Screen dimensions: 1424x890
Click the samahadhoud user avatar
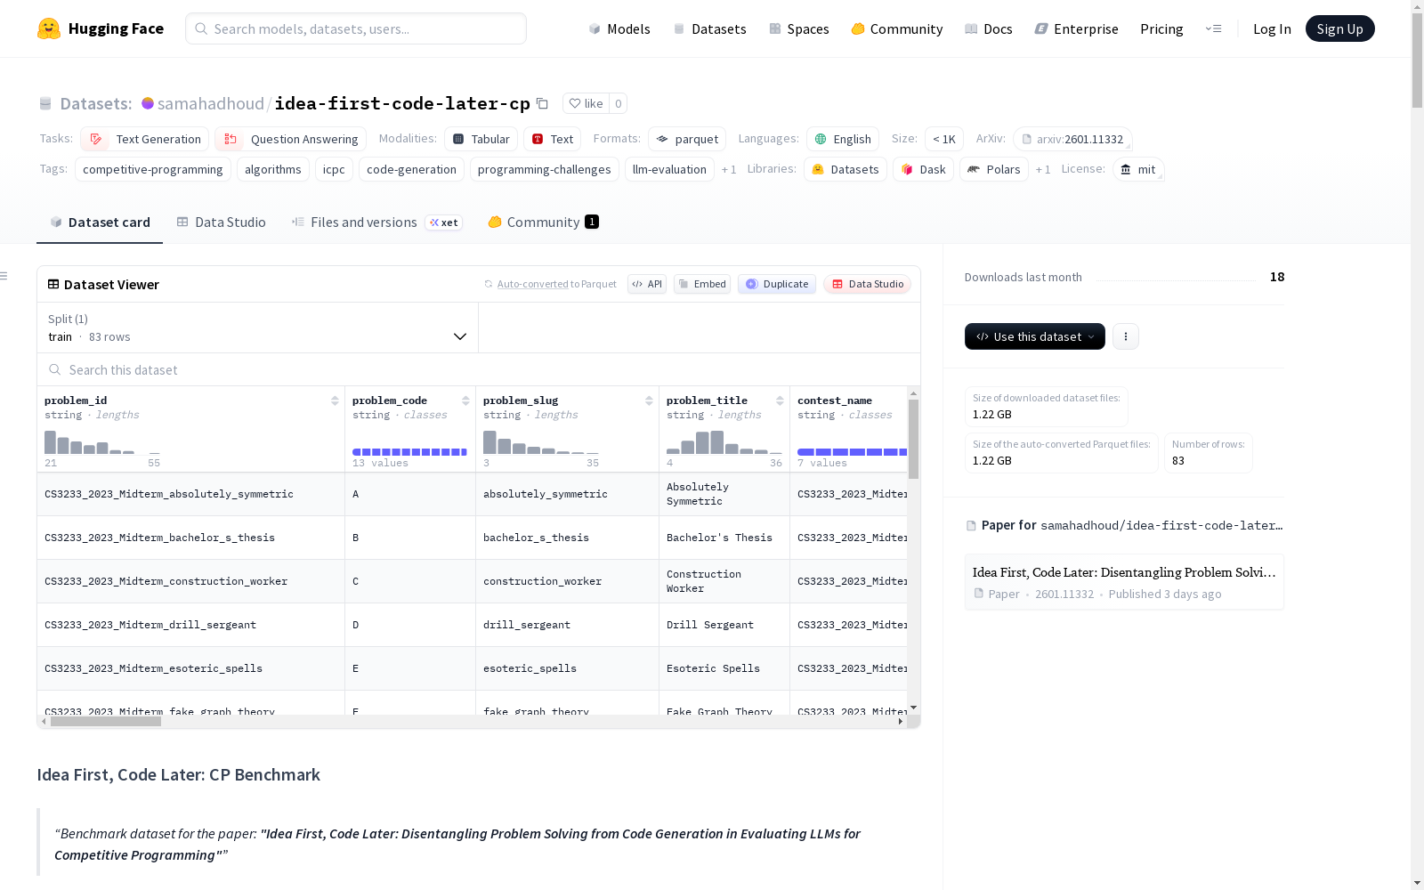click(148, 103)
